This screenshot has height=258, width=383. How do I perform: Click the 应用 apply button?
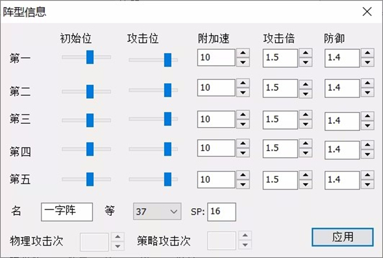[342, 237]
